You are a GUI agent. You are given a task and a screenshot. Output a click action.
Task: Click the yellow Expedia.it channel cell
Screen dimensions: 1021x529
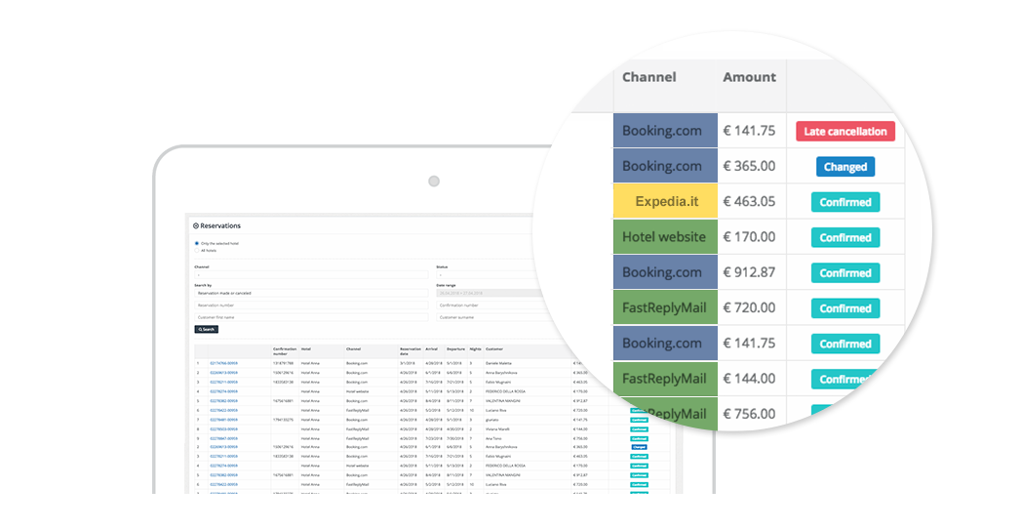[x=665, y=201]
